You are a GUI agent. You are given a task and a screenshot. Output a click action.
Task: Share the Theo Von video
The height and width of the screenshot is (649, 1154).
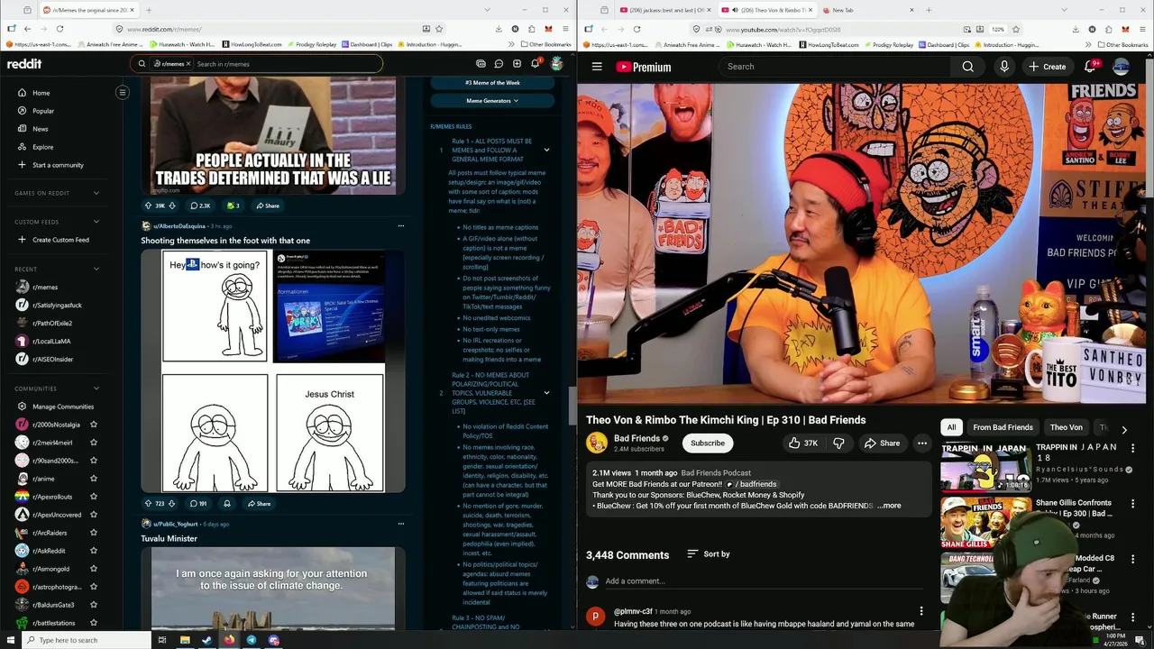882,443
